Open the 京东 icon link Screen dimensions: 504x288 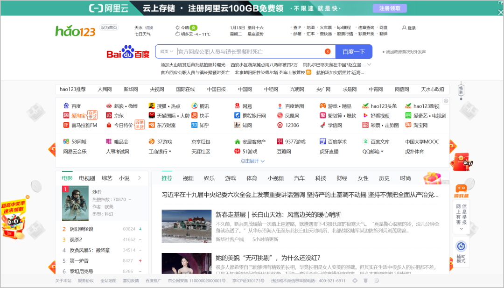(109, 115)
